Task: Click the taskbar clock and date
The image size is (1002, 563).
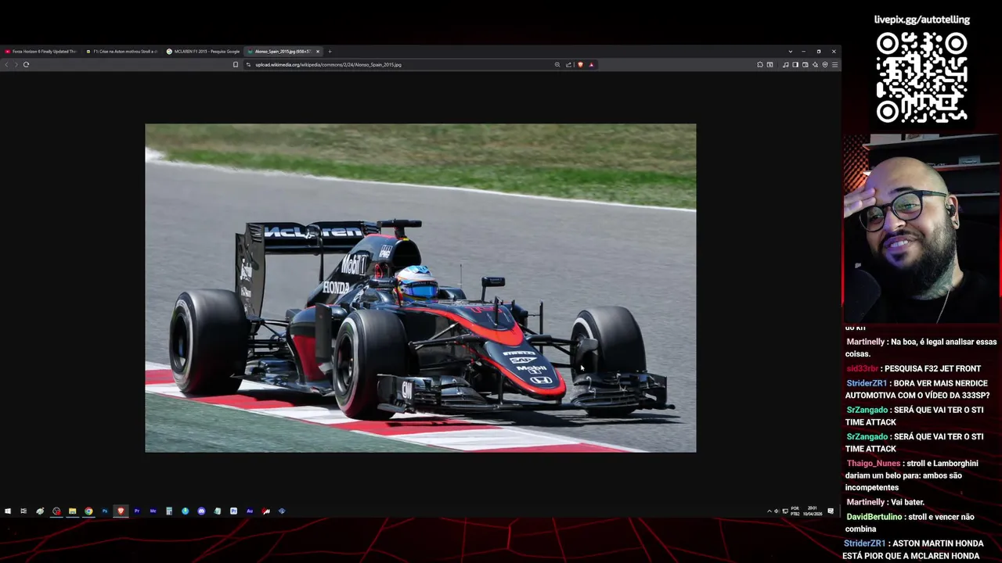Action: 812,511
